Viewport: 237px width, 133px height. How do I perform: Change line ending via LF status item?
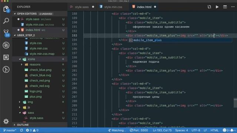[205, 130]
